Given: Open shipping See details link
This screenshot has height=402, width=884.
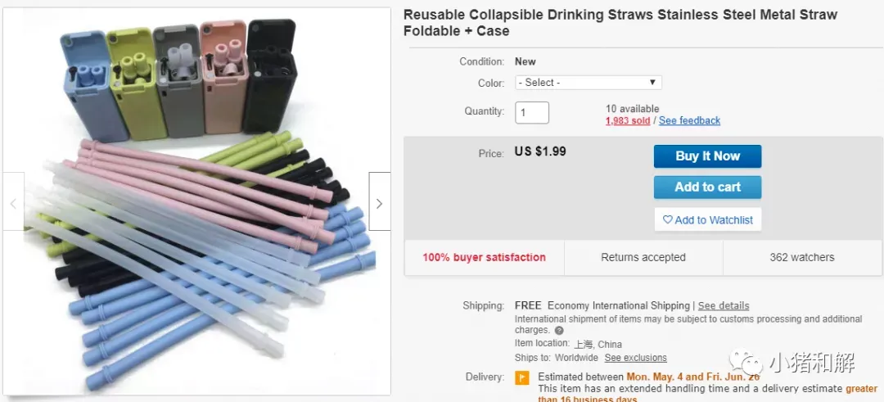Looking at the screenshot, I should tap(724, 305).
